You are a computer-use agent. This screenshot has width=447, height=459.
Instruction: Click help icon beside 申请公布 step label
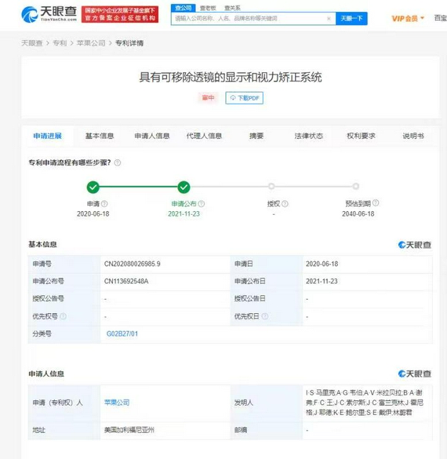pos(202,203)
